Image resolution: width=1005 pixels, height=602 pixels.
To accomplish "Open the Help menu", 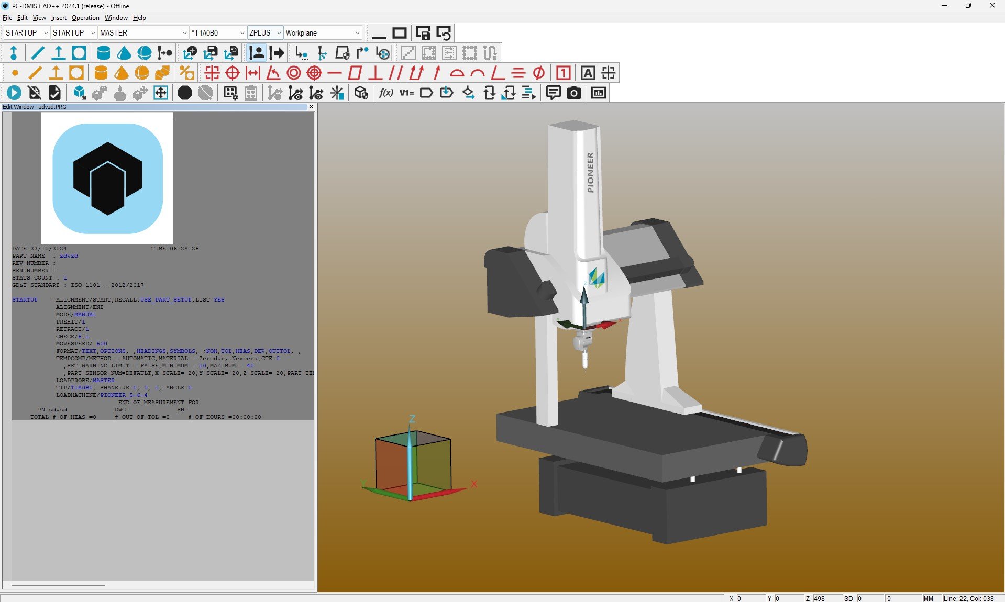I will (x=139, y=18).
